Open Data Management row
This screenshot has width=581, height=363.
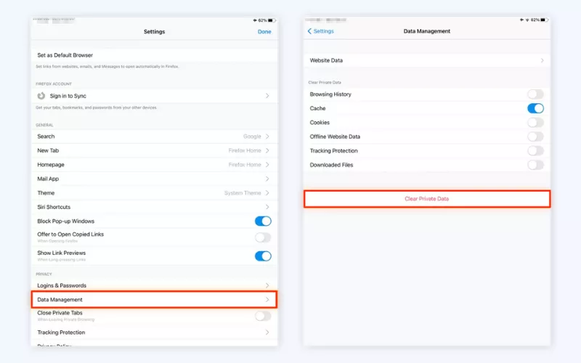pyautogui.click(x=155, y=300)
